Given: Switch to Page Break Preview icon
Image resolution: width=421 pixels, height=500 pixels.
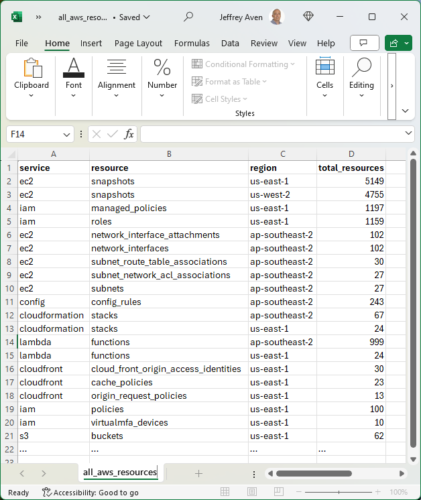Looking at the screenshot, I should pos(278,492).
